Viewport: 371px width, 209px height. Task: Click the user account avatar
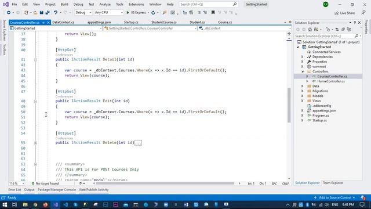pos(326,4)
